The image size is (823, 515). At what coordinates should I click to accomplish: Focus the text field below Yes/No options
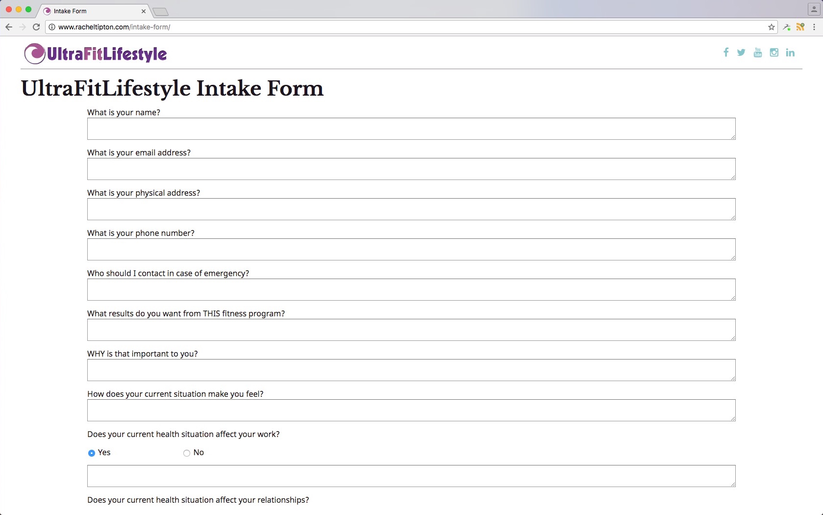coord(411,476)
